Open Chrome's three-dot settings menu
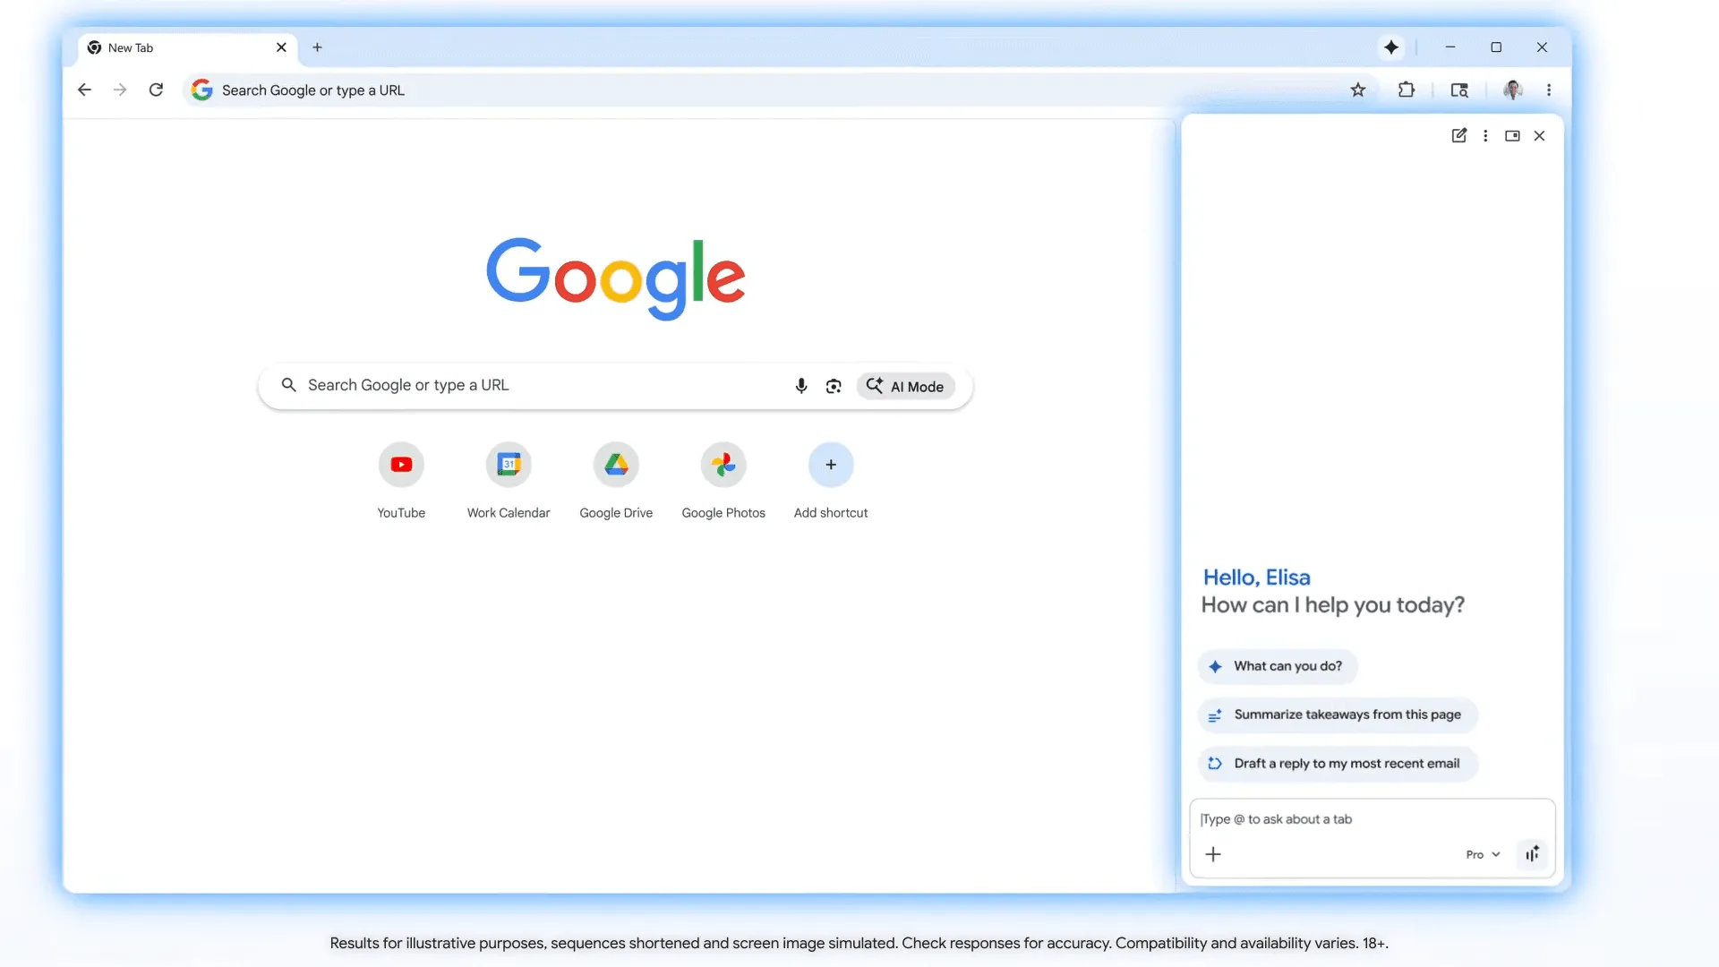This screenshot has width=1719, height=967. pyautogui.click(x=1549, y=90)
